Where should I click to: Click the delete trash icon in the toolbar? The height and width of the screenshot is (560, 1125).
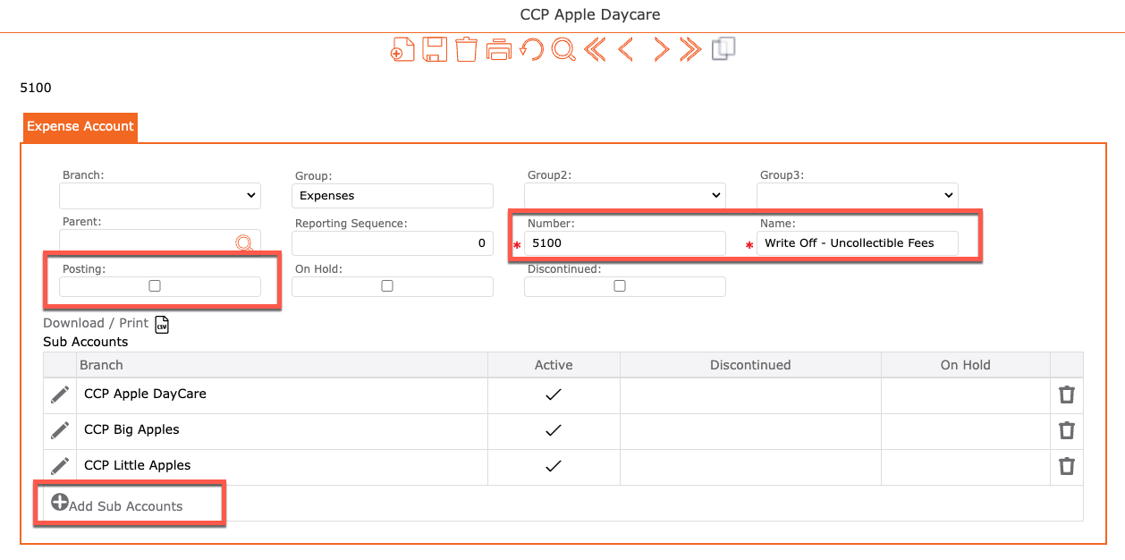point(466,49)
